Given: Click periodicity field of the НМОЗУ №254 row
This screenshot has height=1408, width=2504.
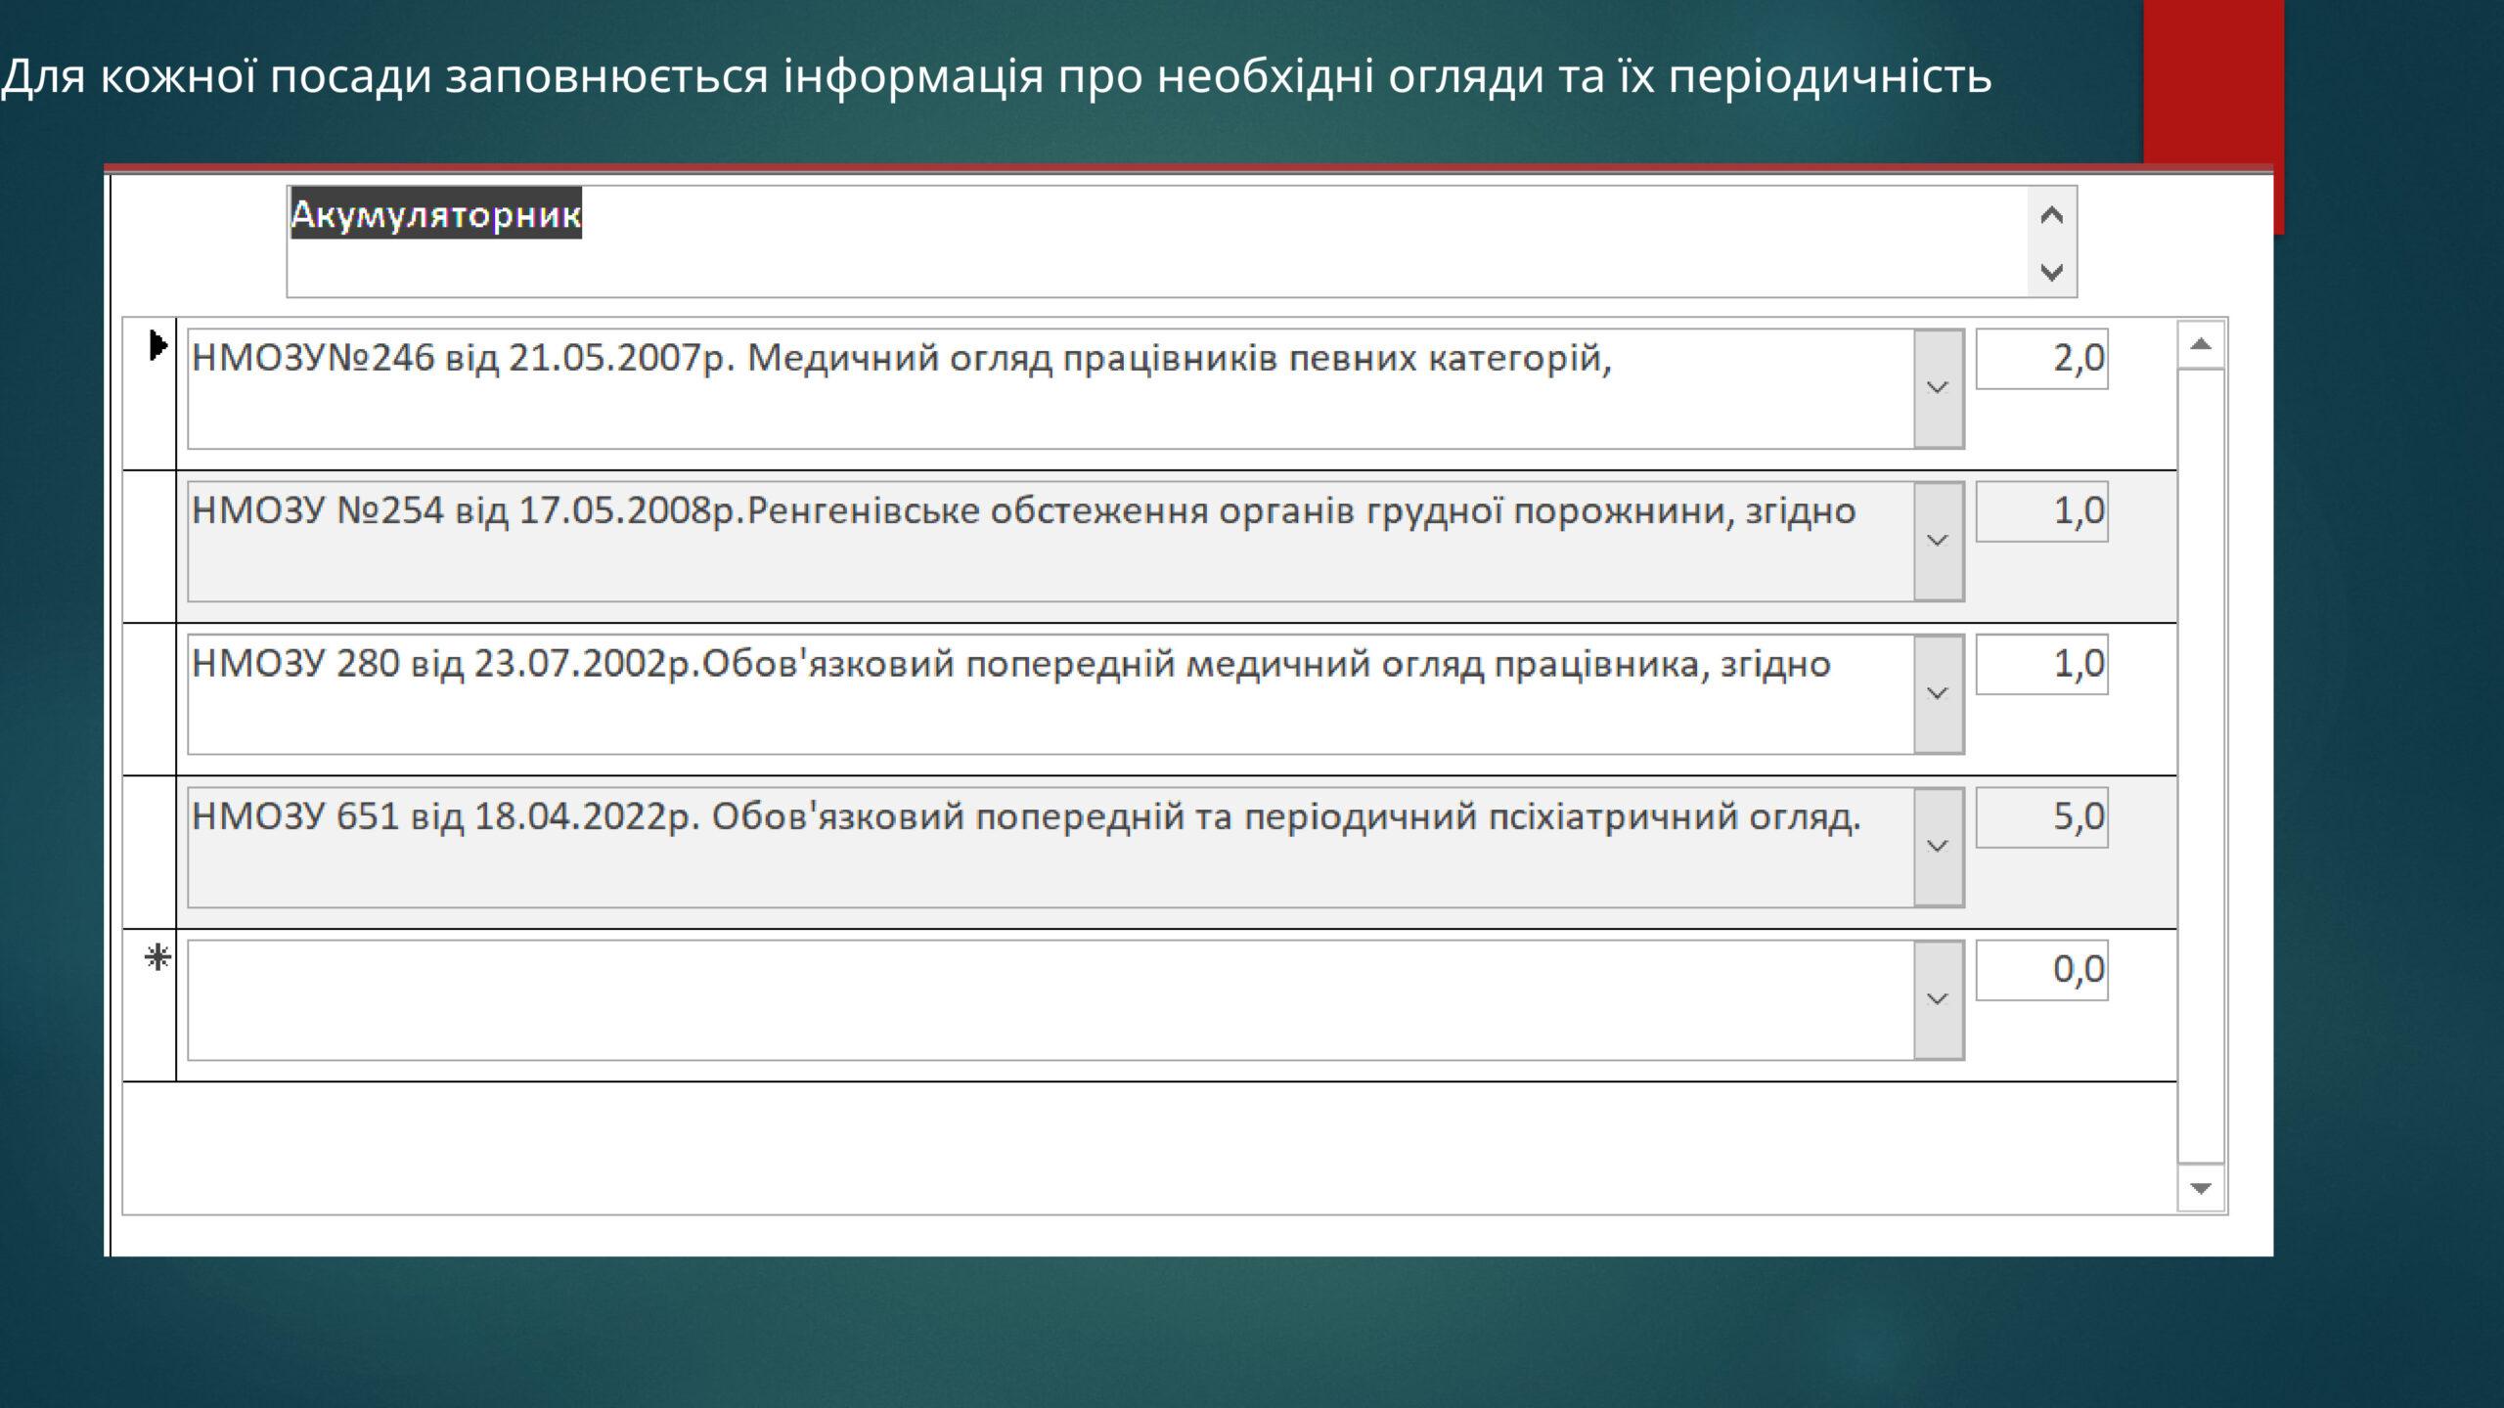Looking at the screenshot, I should tap(2041, 511).
